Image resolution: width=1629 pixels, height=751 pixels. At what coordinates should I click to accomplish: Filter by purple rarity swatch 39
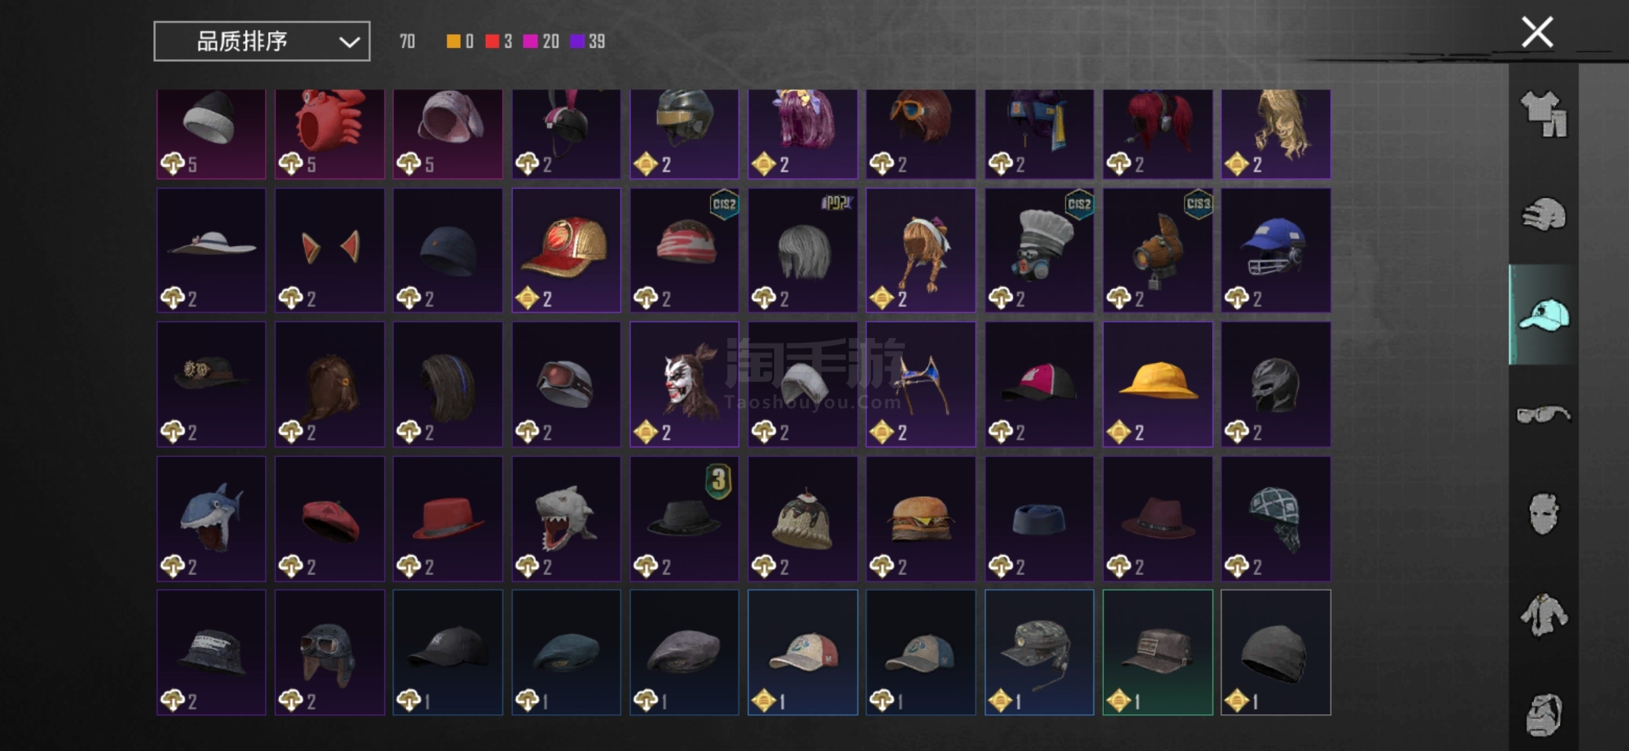[x=588, y=42]
